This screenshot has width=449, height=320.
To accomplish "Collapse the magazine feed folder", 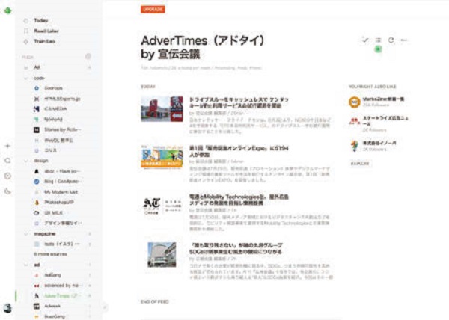I will pos(25,233).
